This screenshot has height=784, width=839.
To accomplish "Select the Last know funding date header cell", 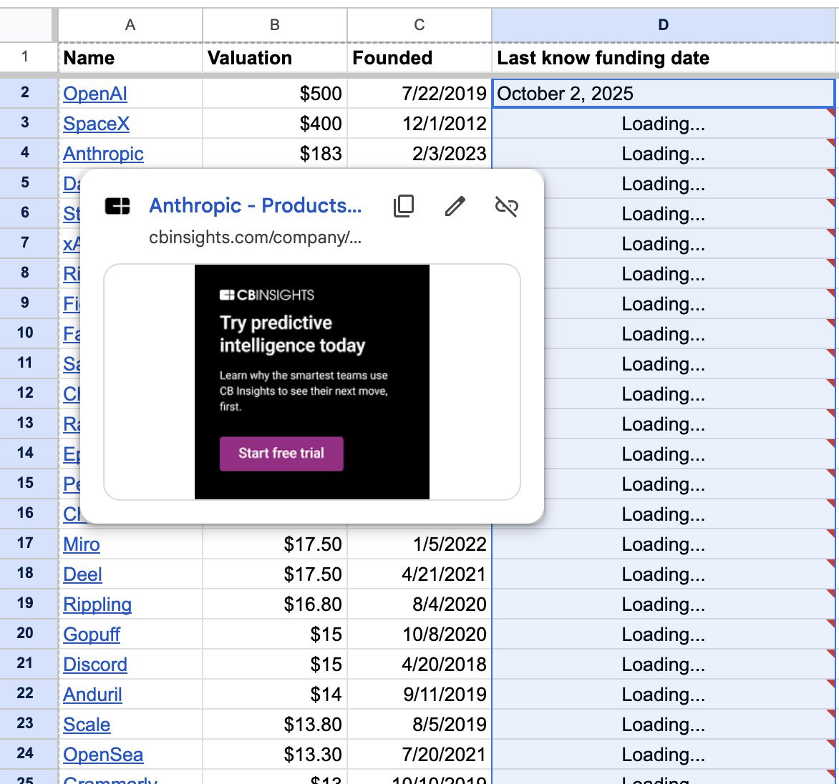I will pyautogui.click(x=663, y=58).
